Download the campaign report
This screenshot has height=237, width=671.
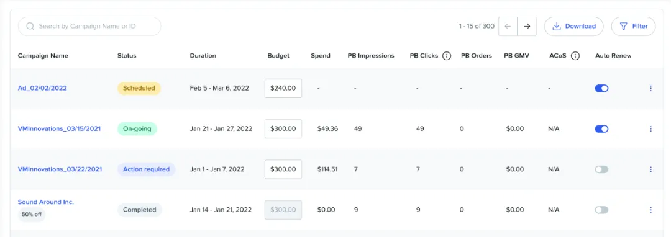[574, 27]
